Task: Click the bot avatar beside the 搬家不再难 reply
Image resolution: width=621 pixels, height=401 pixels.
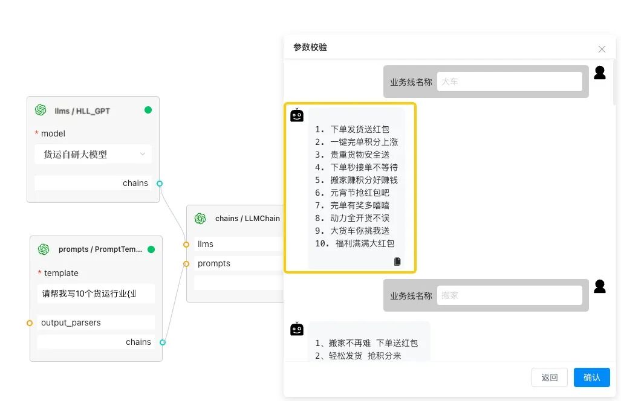Action: click(297, 329)
